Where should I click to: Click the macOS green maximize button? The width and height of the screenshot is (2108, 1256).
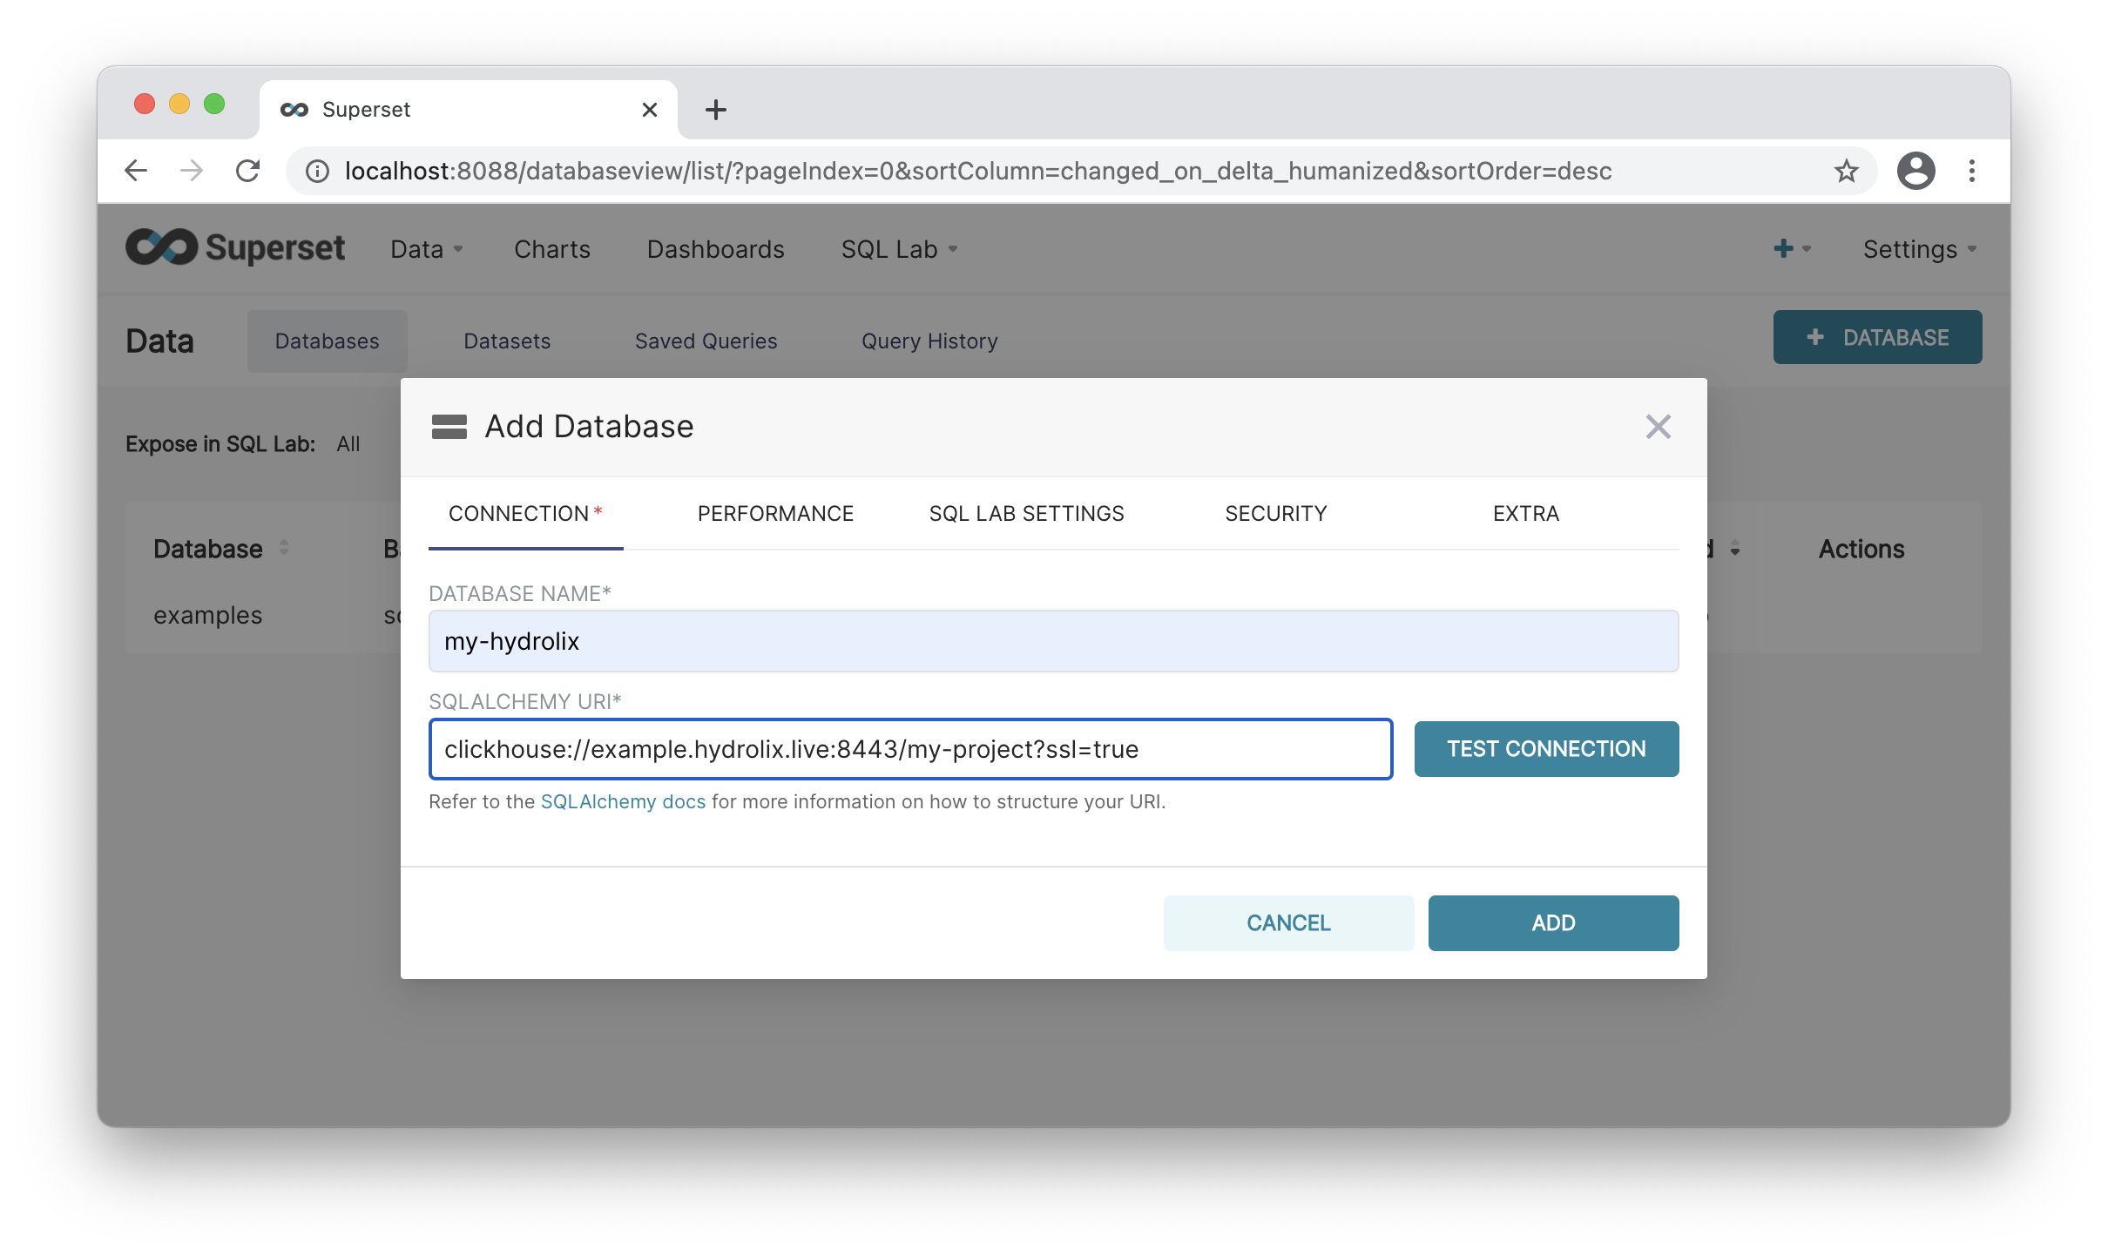tap(214, 105)
